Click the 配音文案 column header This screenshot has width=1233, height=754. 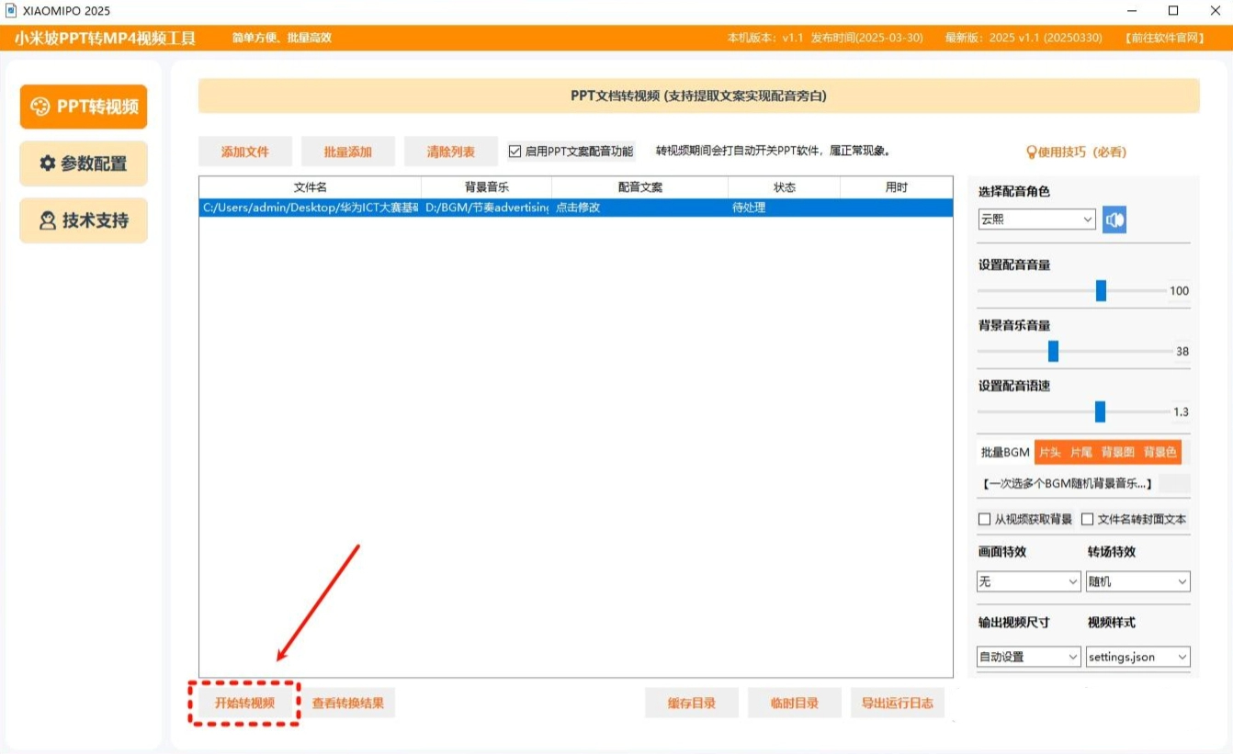coord(639,187)
